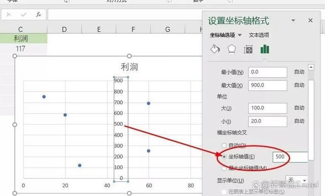Open the task pane options arrow
Viewport: 325px width, 196px height.
(x=293, y=20)
